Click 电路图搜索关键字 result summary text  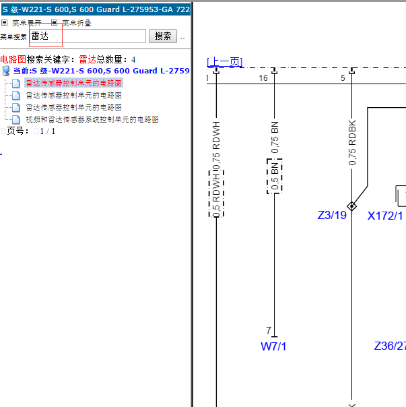(68, 60)
